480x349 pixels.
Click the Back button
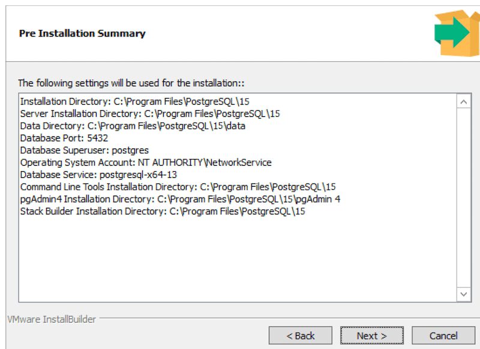300,335
